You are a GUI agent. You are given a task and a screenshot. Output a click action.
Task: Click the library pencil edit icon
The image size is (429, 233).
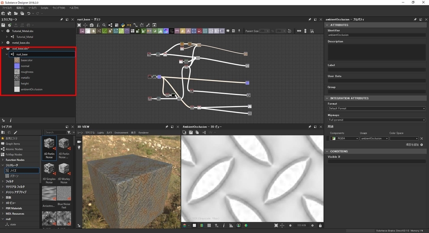(x=16, y=132)
